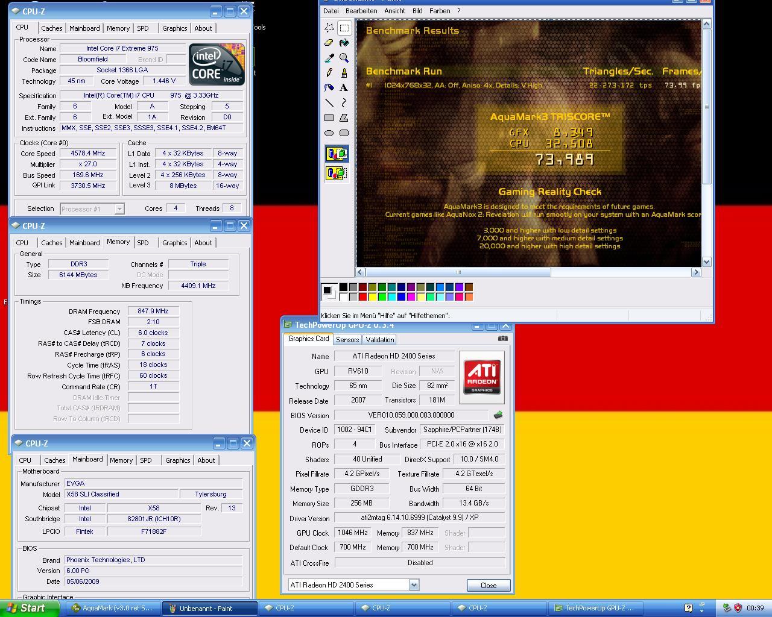Select the Ellipse shape tool
The width and height of the screenshot is (772, 617).
click(x=329, y=133)
